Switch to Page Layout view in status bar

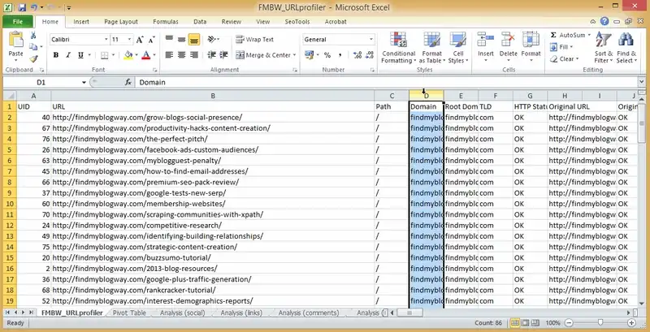(x=526, y=323)
